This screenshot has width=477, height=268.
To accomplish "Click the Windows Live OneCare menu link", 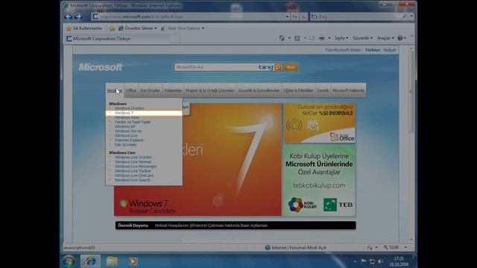I will click(134, 176).
